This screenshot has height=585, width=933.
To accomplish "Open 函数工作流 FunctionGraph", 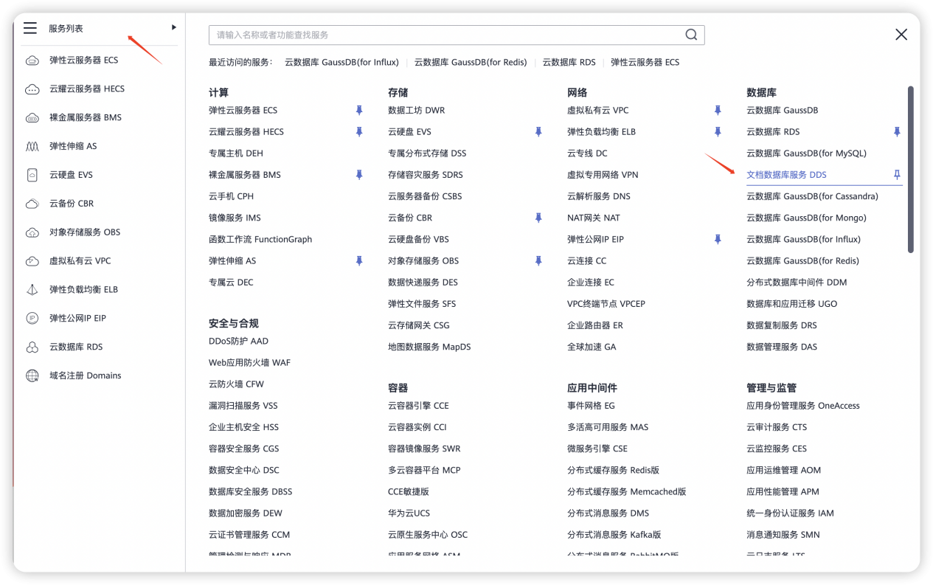I will (260, 240).
